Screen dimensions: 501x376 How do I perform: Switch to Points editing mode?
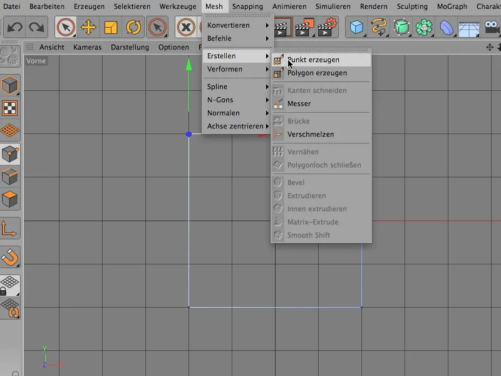pyautogui.click(x=9, y=154)
